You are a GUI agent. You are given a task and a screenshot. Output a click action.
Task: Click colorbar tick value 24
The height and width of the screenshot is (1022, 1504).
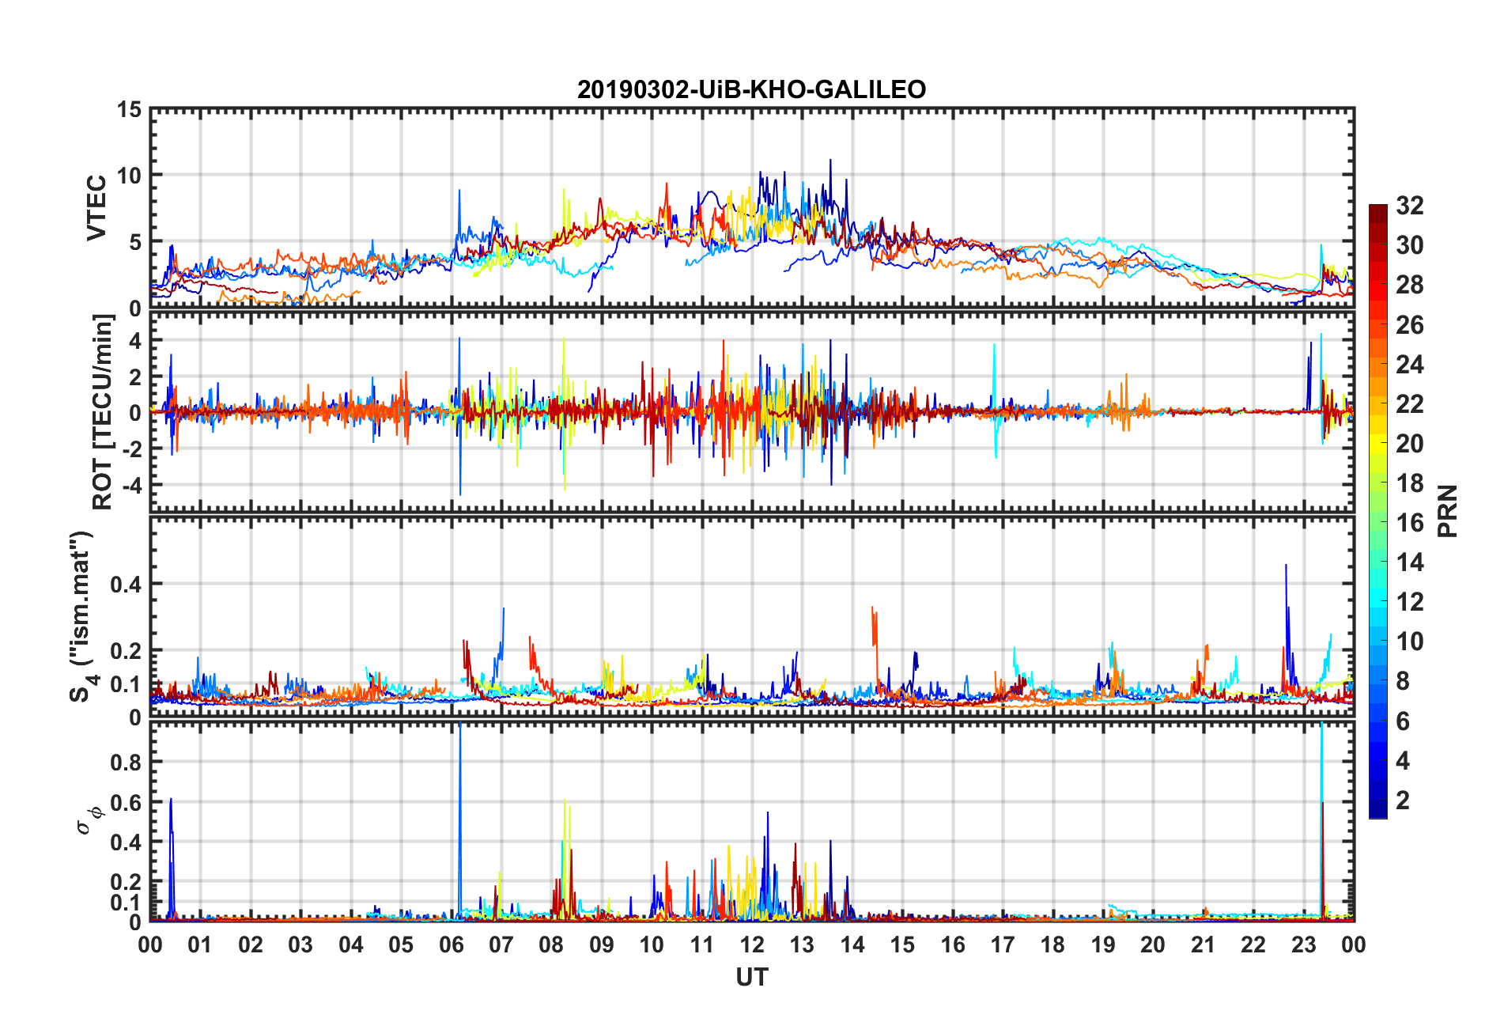point(1410,365)
